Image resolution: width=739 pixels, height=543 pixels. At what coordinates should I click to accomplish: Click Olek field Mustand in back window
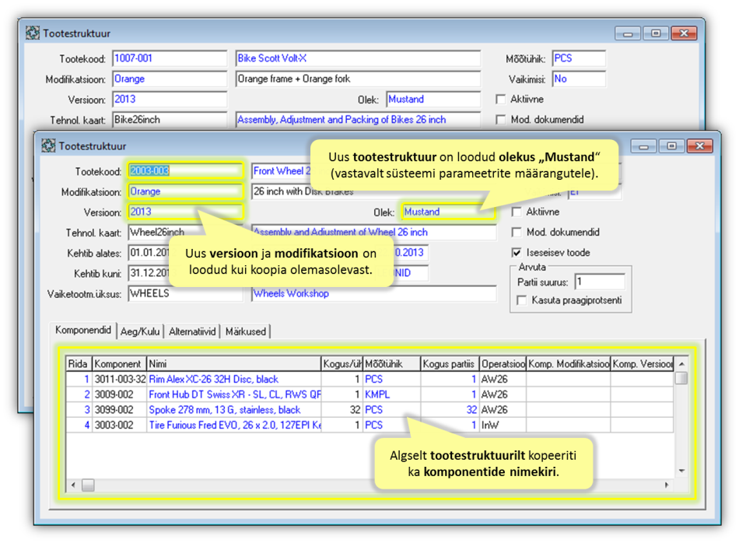433,100
